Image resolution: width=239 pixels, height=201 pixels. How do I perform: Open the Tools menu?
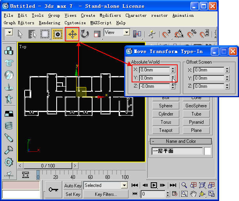click(x=37, y=15)
